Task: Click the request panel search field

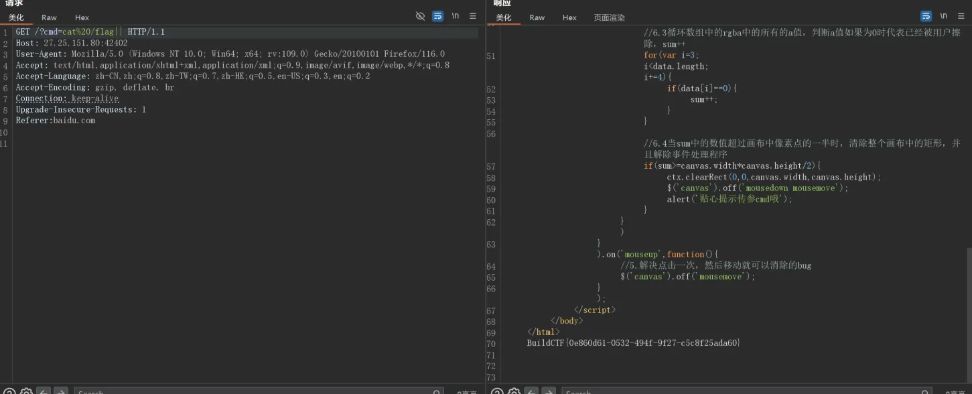Action: 258,391
